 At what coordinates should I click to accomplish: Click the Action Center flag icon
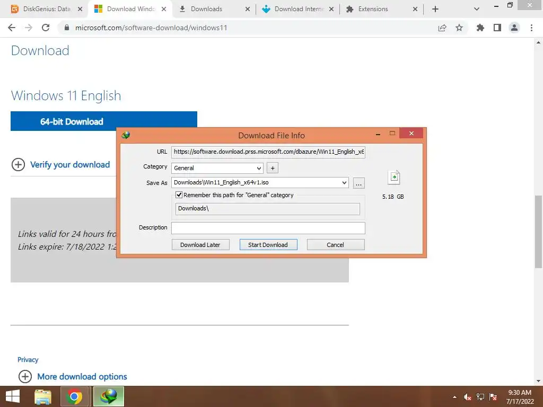coord(493,397)
